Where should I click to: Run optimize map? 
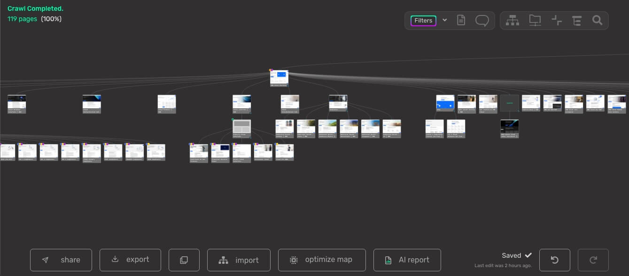point(322,260)
